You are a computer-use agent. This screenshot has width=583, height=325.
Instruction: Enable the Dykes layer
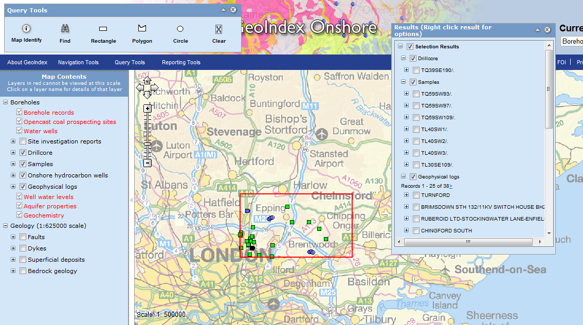coord(23,248)
